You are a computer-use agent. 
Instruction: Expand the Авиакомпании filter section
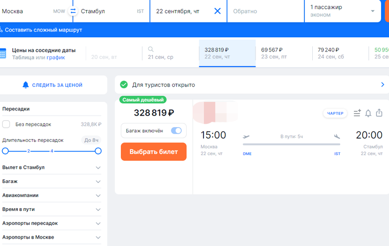click(98, 196)
